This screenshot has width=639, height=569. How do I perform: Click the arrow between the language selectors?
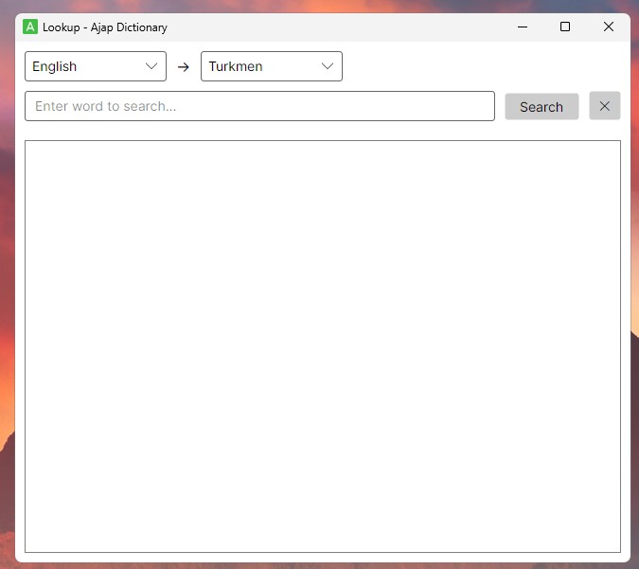coord(184,67)
